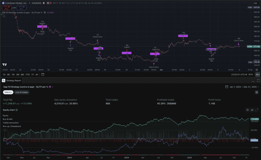
Task: Toggle Run-up / Drawdowns series
Action: [x=12, y=126]
